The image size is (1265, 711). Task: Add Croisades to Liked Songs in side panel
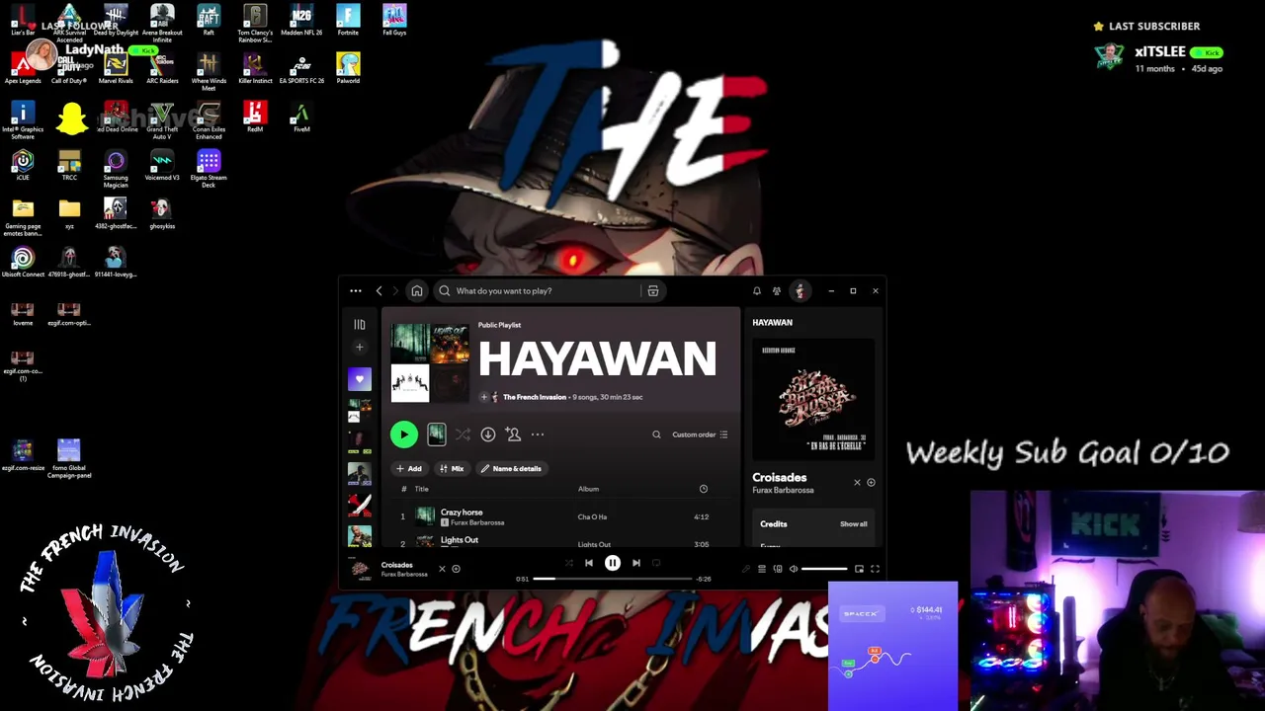point(871,483)
